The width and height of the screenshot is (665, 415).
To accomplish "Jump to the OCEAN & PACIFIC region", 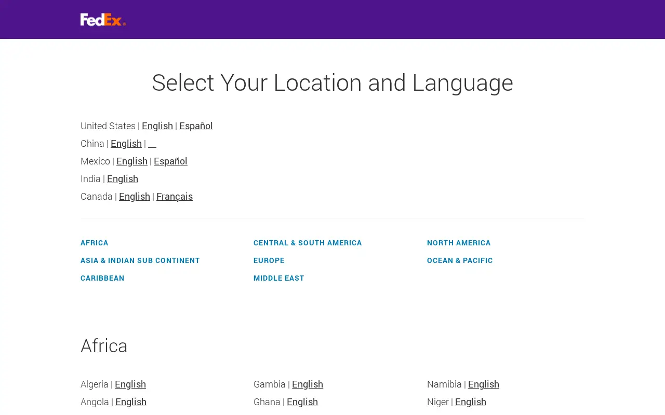I will tap(460, 260).
